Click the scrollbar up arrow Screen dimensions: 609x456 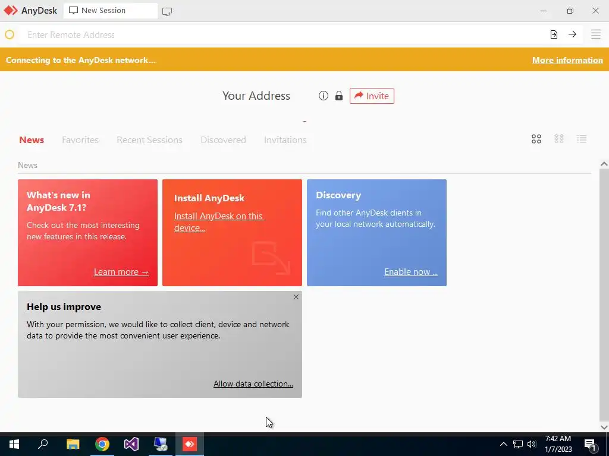coord(604,164)
